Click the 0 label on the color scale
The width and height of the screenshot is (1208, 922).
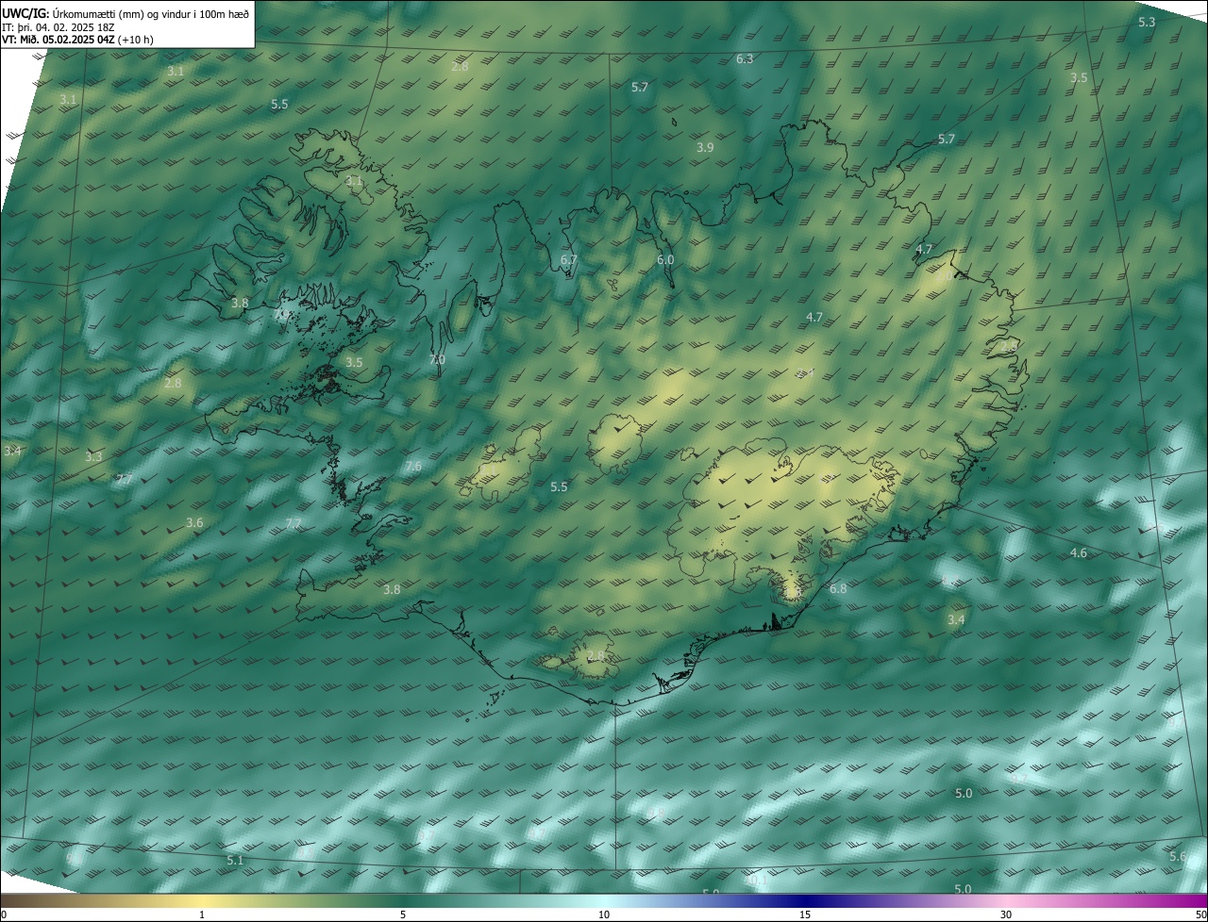pyautogui.click(x=4, y=914)
